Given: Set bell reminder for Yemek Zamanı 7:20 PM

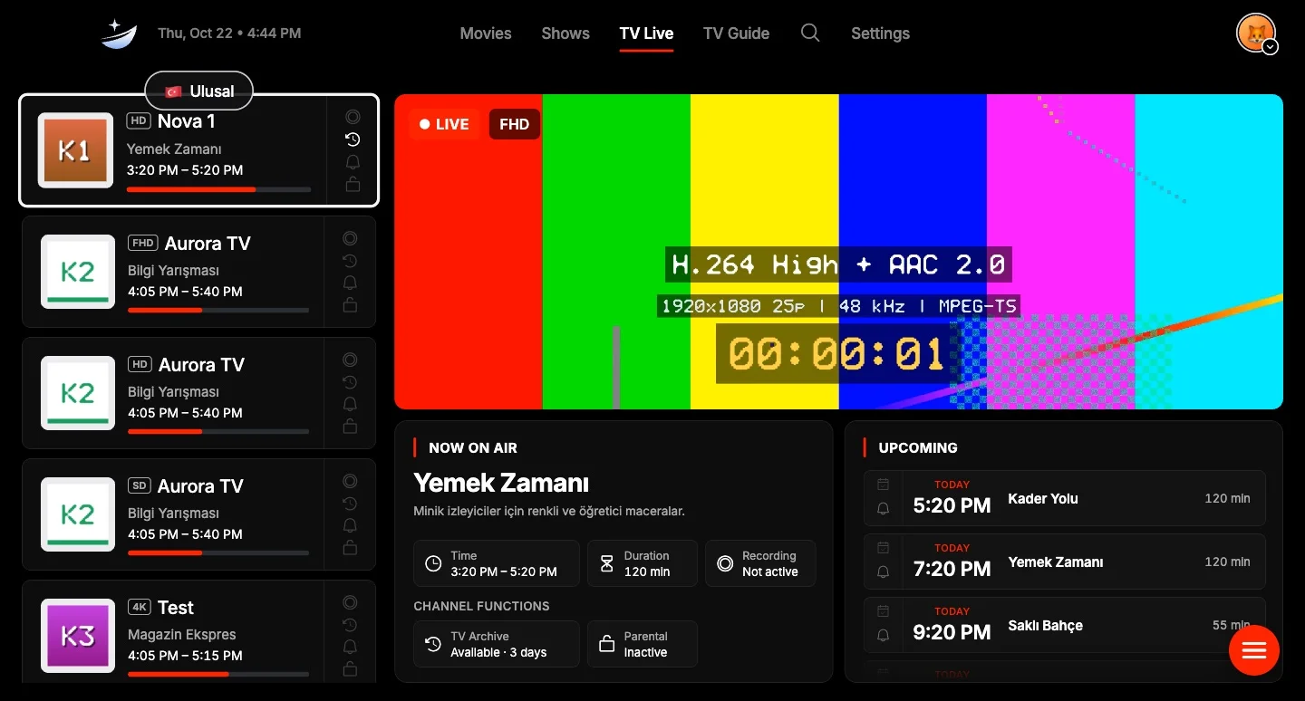Looking at the screenshot, I should click(x=884, y=572).
